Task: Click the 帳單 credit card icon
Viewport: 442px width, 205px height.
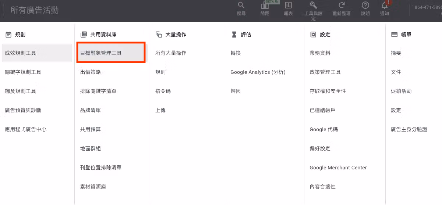Action: pos(394,35)
